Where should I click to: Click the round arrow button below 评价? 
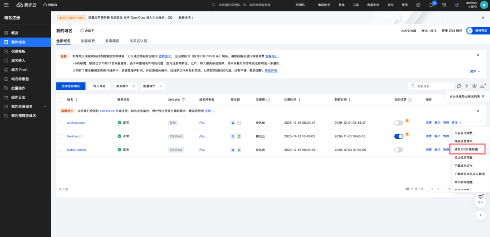480,215
